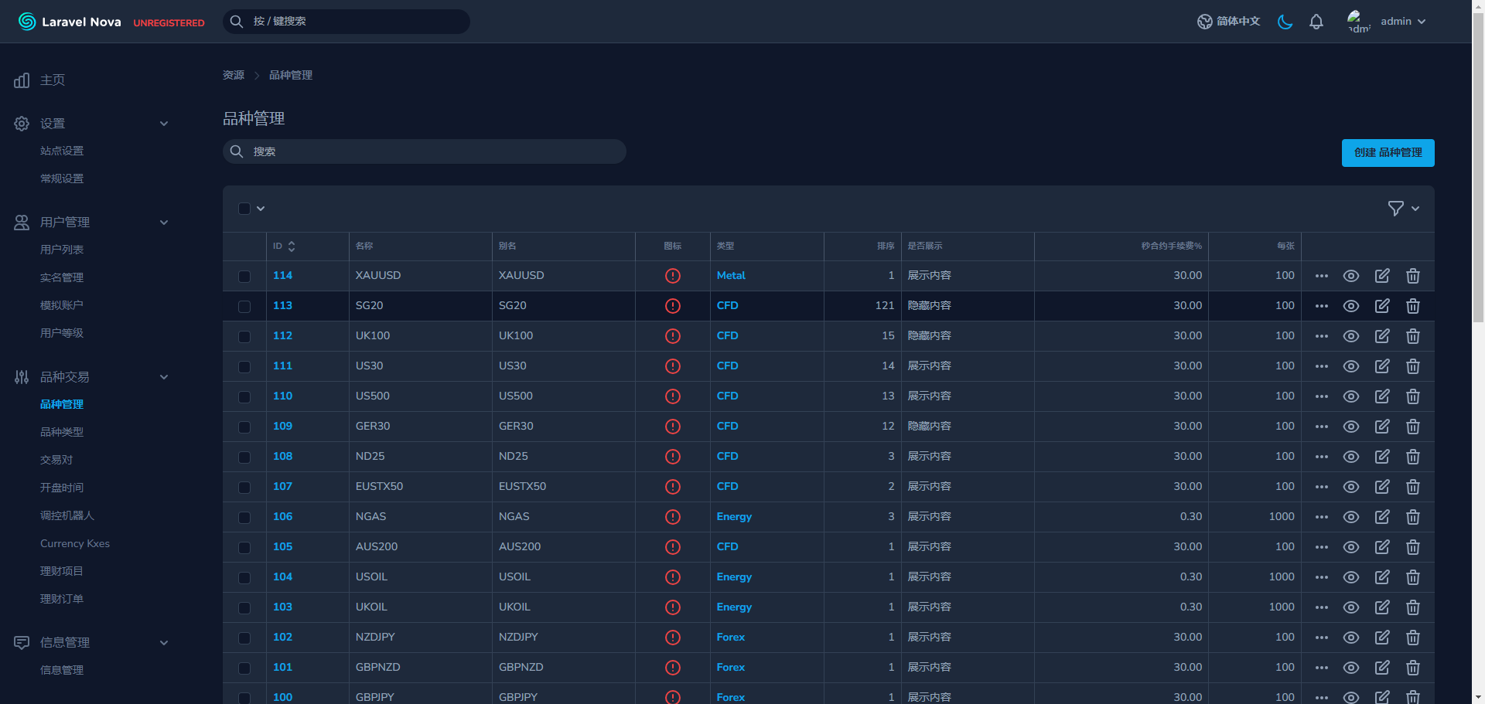Expand the admin user menu

[1401, 22]
